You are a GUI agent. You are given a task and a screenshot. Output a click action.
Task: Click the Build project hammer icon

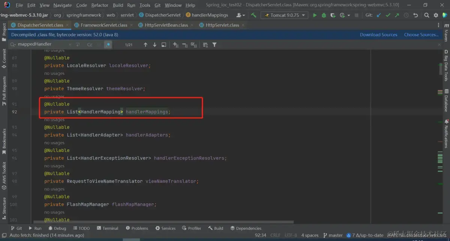click(x=254, y=15)
